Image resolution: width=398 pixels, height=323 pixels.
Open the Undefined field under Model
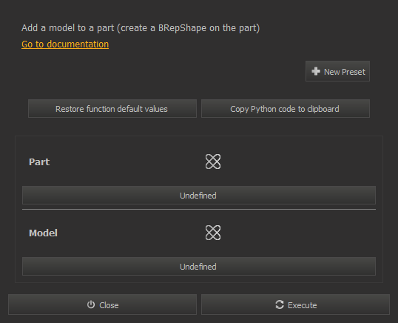[199, 267]
